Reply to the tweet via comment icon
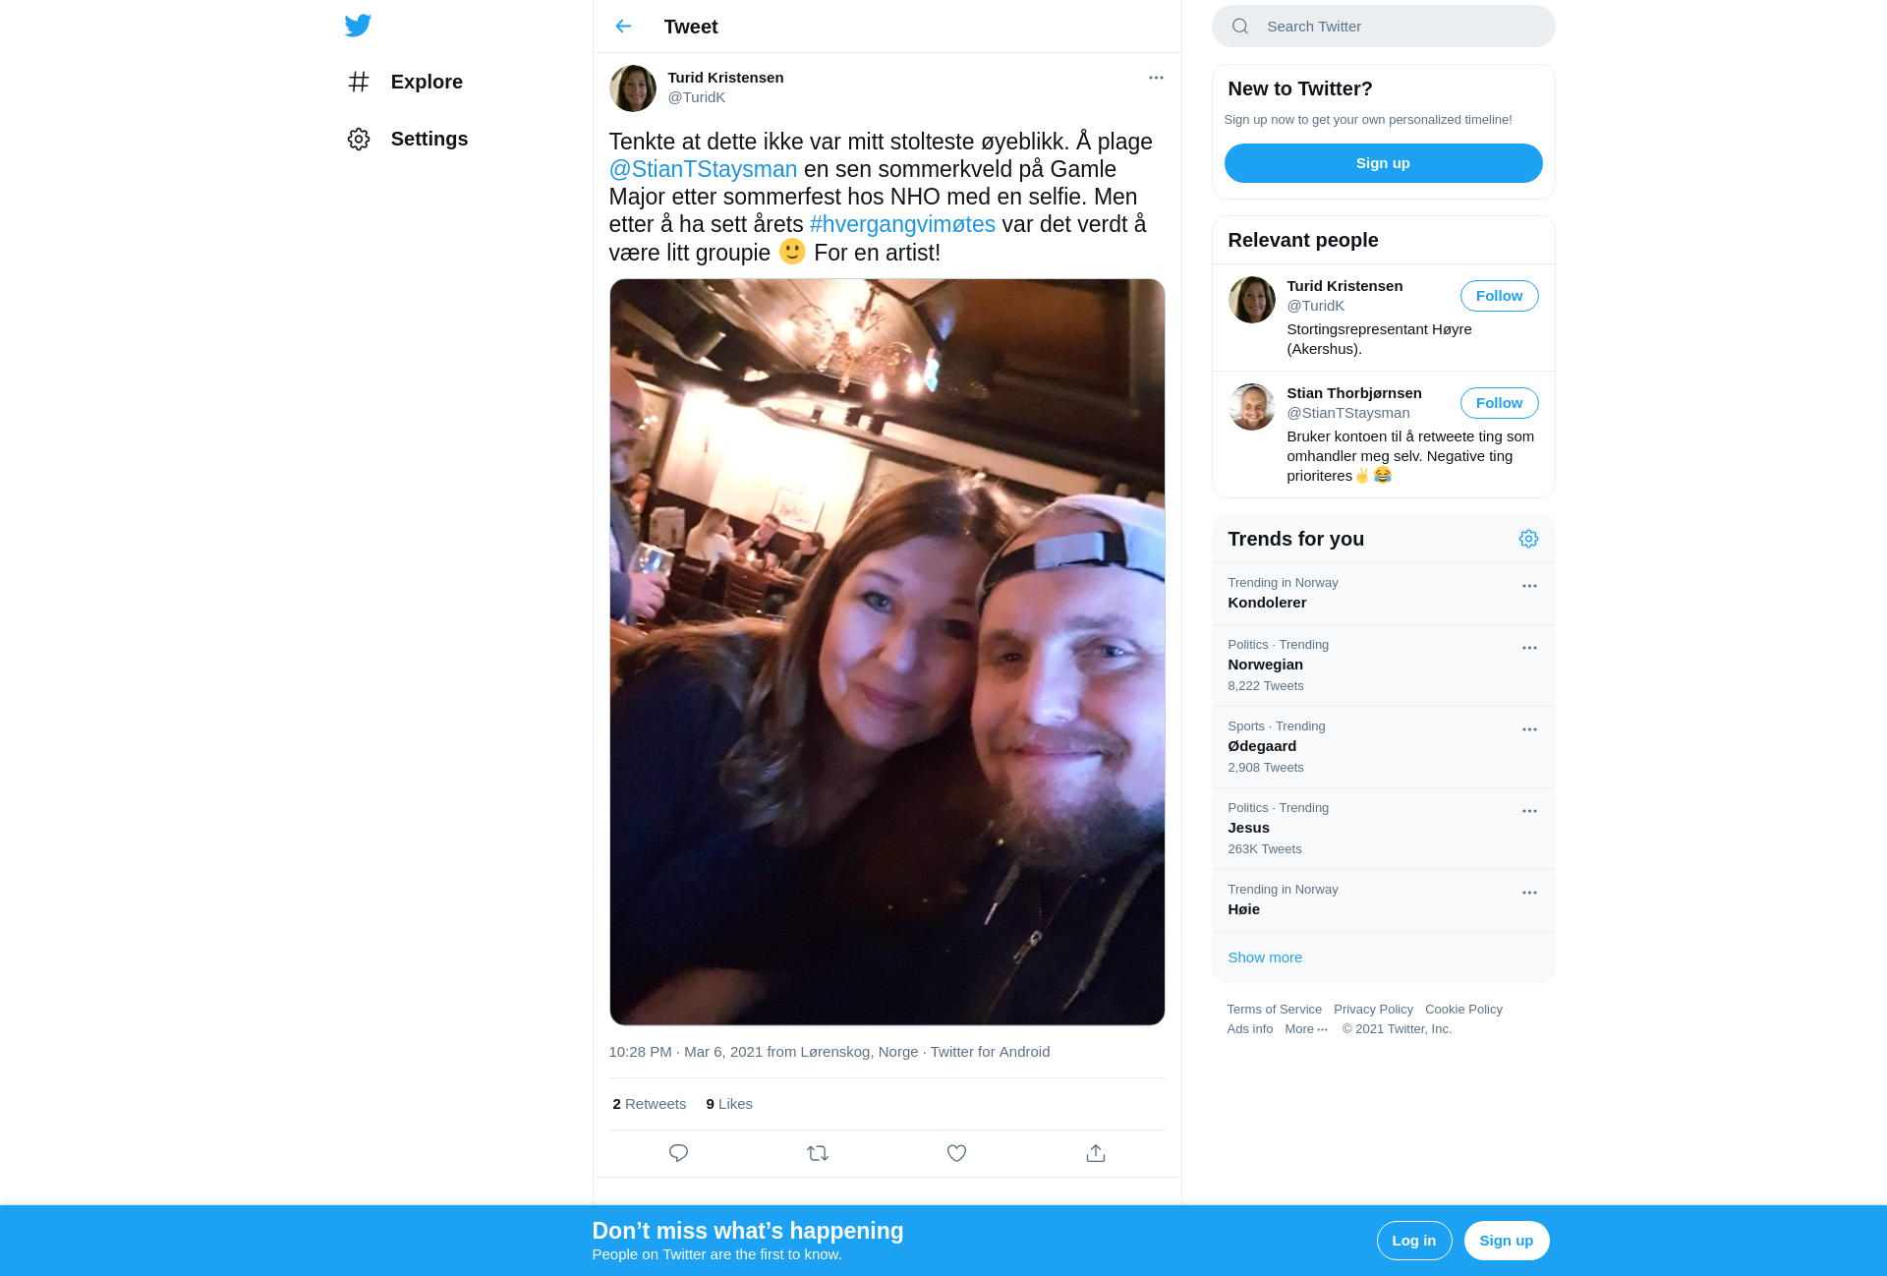The image size is (1887, 1276). pos(678,1153)
